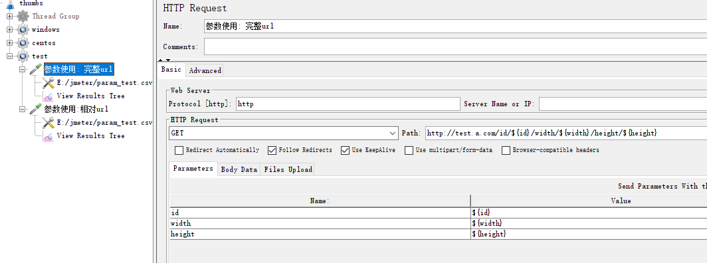Click the Value column header

pos(589,201)
